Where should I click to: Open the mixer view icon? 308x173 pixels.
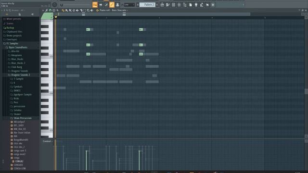point(179,5)
